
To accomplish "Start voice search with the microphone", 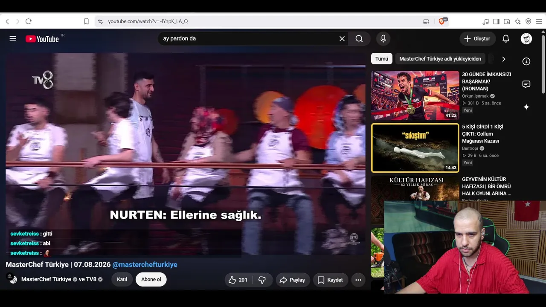I will point(383,39).
